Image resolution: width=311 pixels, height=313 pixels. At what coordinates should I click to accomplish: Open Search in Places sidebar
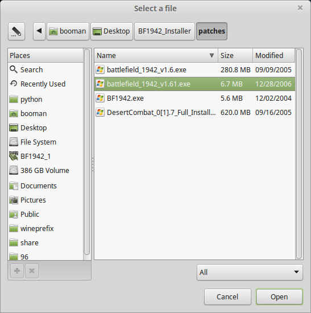click(45, 69)
